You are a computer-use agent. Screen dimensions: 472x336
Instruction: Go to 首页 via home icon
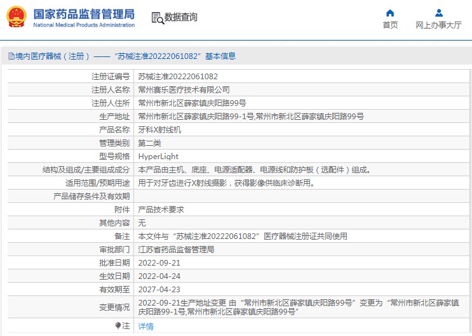pyautogui.click(x=390, y=13)
